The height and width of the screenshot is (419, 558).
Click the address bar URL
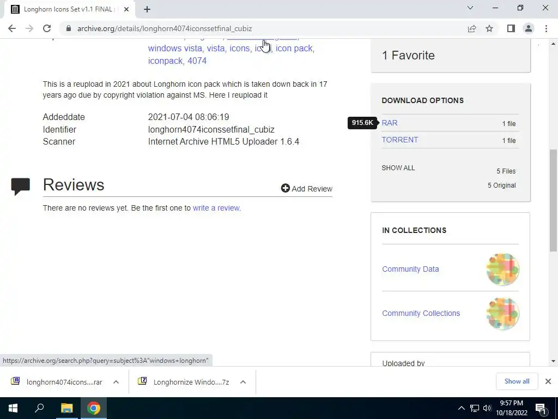(165, 28)
